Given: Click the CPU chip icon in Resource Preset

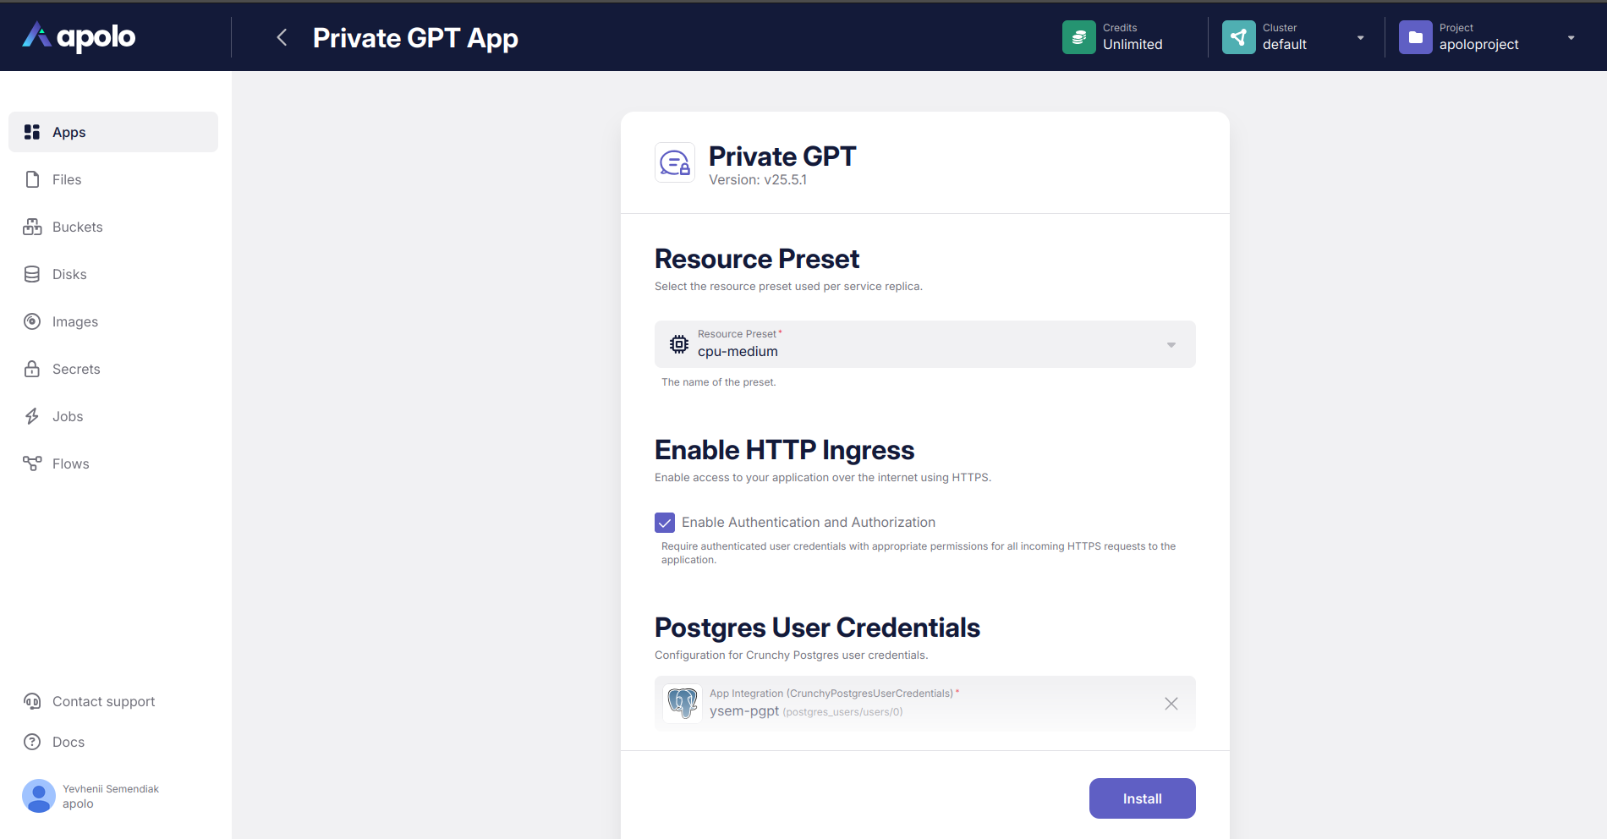Looking at the screenshot, I should coord(679,344).
